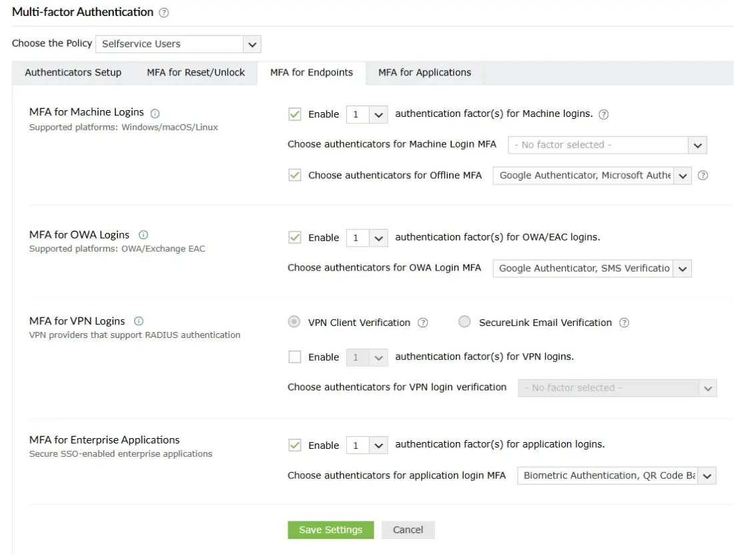Click help icon beside Offline MFA dropdown

[x=703, y=176]
